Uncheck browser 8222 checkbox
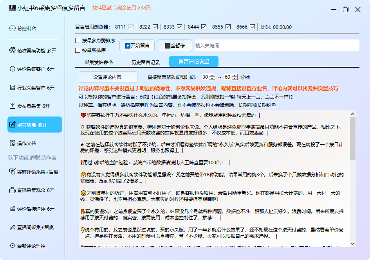Viewport: 370px width, 260px height. click(155, 27)
